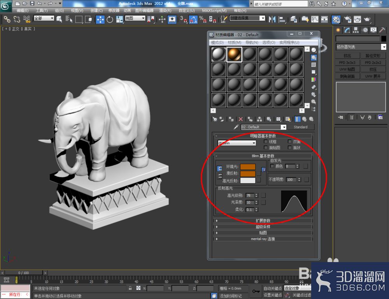Enable the 面状 faceted checkbox

[x=289, y=147]
